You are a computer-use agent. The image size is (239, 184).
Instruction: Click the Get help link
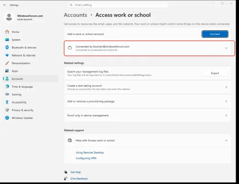[x=75, y=172]
